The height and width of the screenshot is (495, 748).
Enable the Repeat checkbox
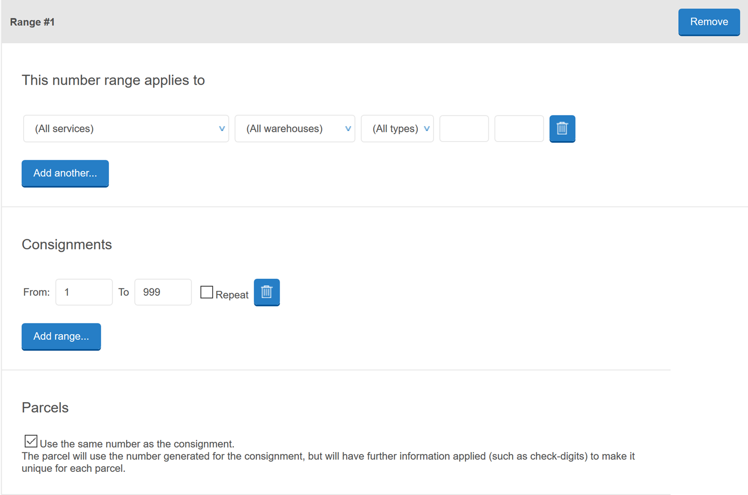pyautogui.click(x=207, y=292)
